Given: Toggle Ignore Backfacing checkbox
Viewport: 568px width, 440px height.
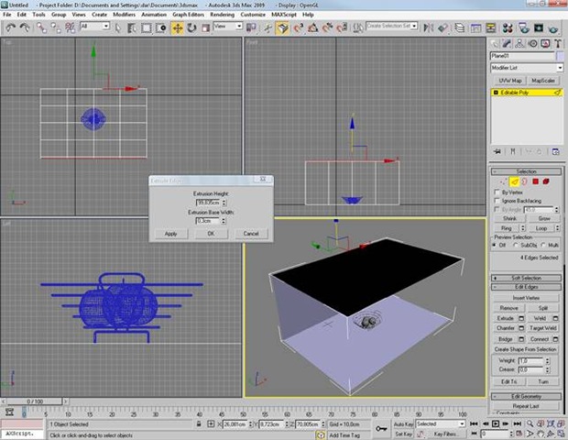Looking at the screenshot, I should tap(497, 202).
